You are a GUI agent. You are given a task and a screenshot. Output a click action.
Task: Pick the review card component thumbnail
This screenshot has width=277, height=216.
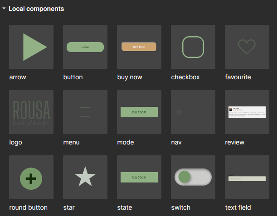pos(247,112)
